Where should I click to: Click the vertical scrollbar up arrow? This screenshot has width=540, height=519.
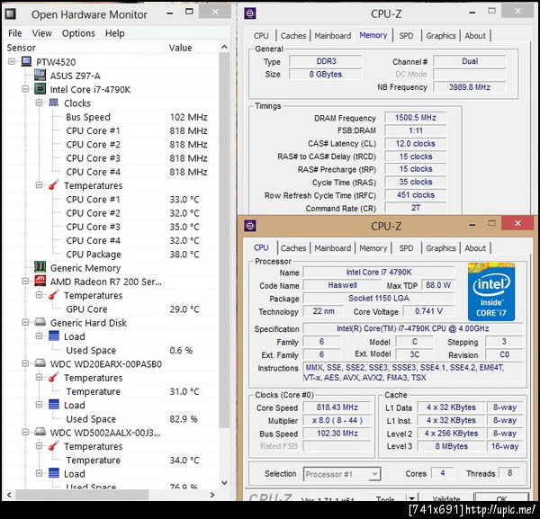click(224, 47)
